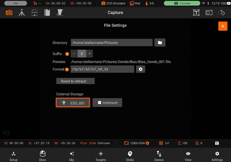231x162 pixels.
Task: Click the Complete capture status indicator
Action: click(x=182, y=3)
